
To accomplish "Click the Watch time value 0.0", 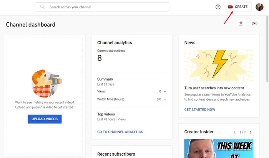I will [x=159, y=99].
